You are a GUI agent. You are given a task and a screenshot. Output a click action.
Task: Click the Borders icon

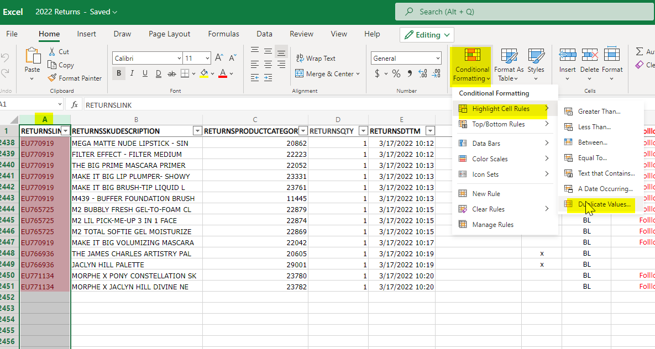point(185,73)
